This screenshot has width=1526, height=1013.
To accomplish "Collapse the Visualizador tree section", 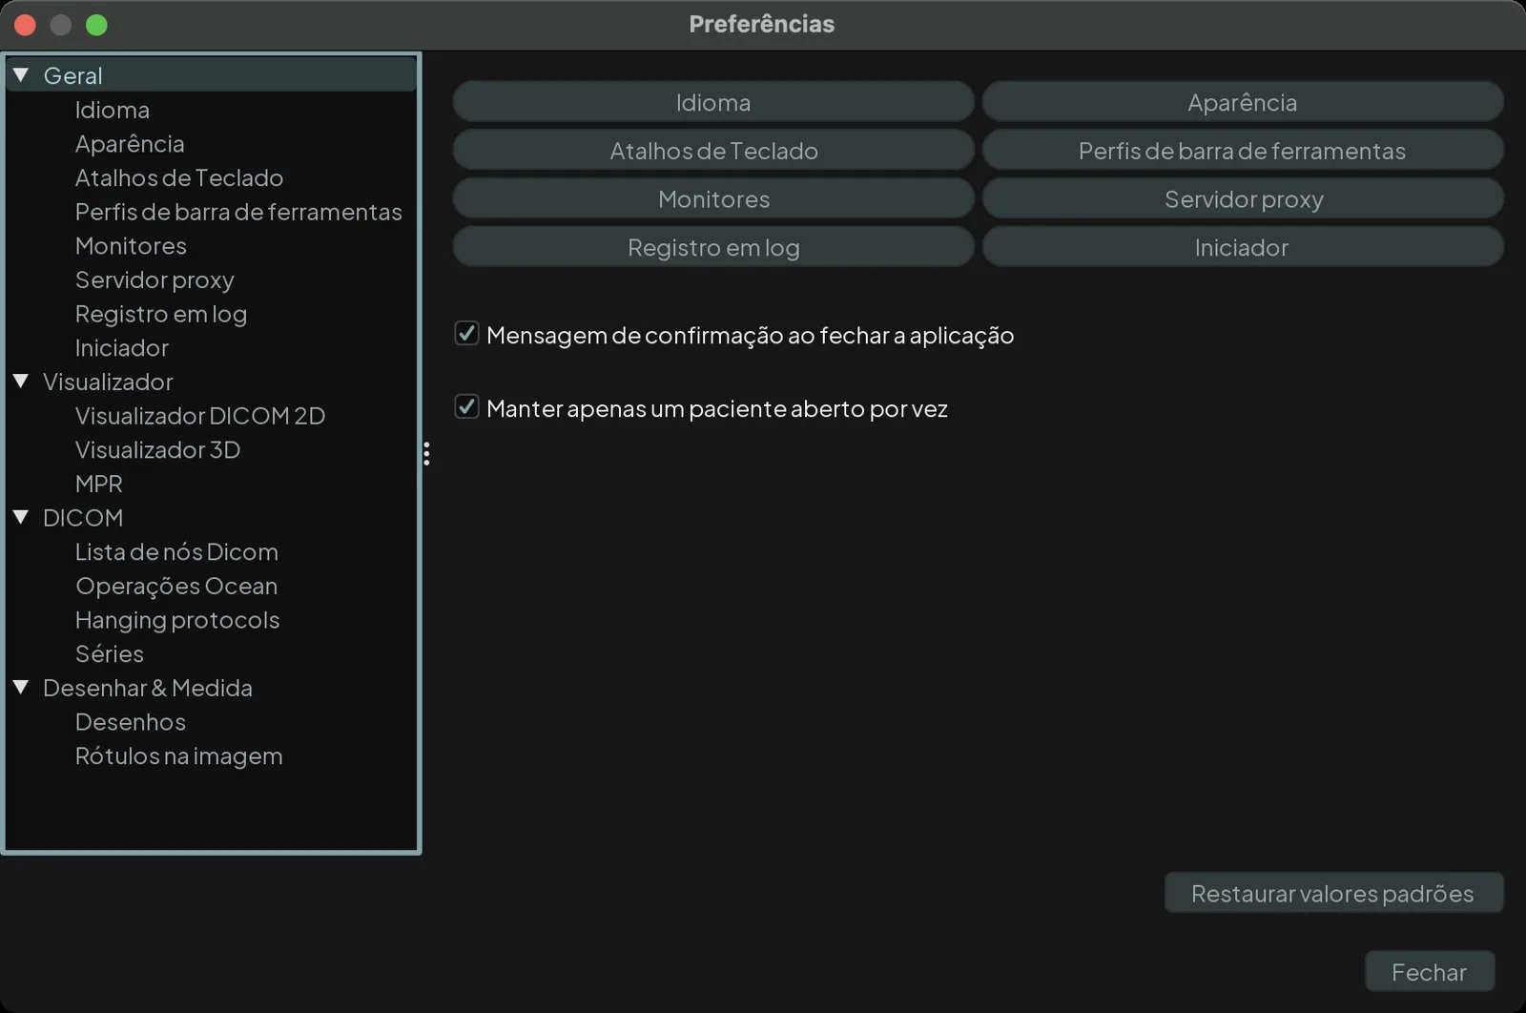I will pyautogui.click(x=21, y=381).
